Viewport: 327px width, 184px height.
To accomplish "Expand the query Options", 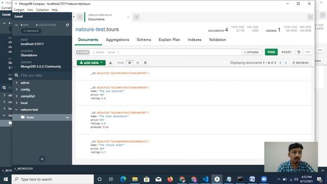I will 251,52.
